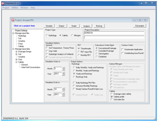Minimize the dongtai.PRJ project window

(135, 20)
